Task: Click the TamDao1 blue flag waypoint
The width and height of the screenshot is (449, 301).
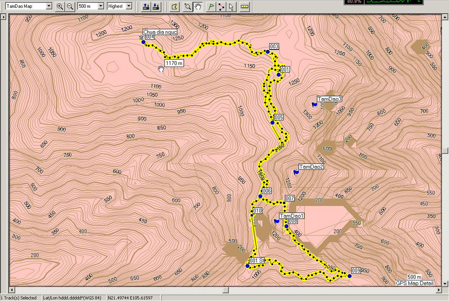Action: point(277,221)
